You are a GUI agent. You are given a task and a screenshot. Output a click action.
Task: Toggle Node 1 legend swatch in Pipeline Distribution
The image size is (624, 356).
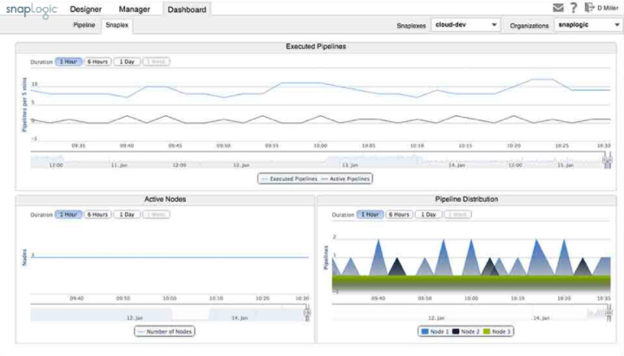[x=424, y=331]
